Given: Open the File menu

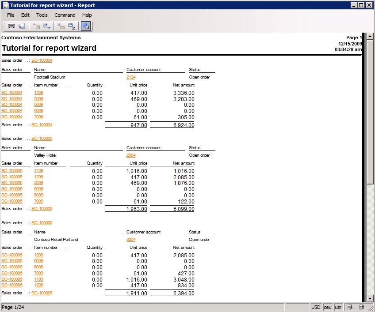Looking at the screenshot, I should (x=11, y=15).
